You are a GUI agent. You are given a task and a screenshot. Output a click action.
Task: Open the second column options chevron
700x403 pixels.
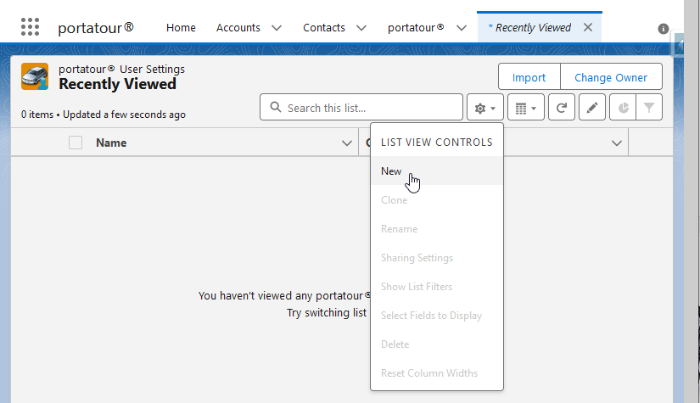pyautogui.click(x=617, y=143)
